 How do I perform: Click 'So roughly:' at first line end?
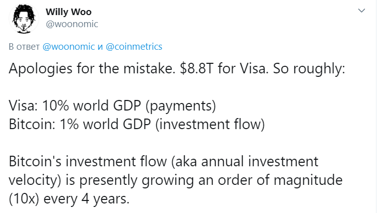click(309, 69)
